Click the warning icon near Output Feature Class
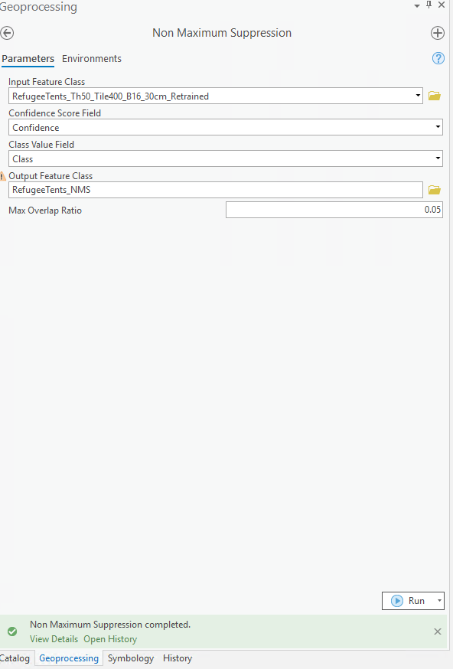This screenshot has height=669, width=453. (x=2, y=175)
